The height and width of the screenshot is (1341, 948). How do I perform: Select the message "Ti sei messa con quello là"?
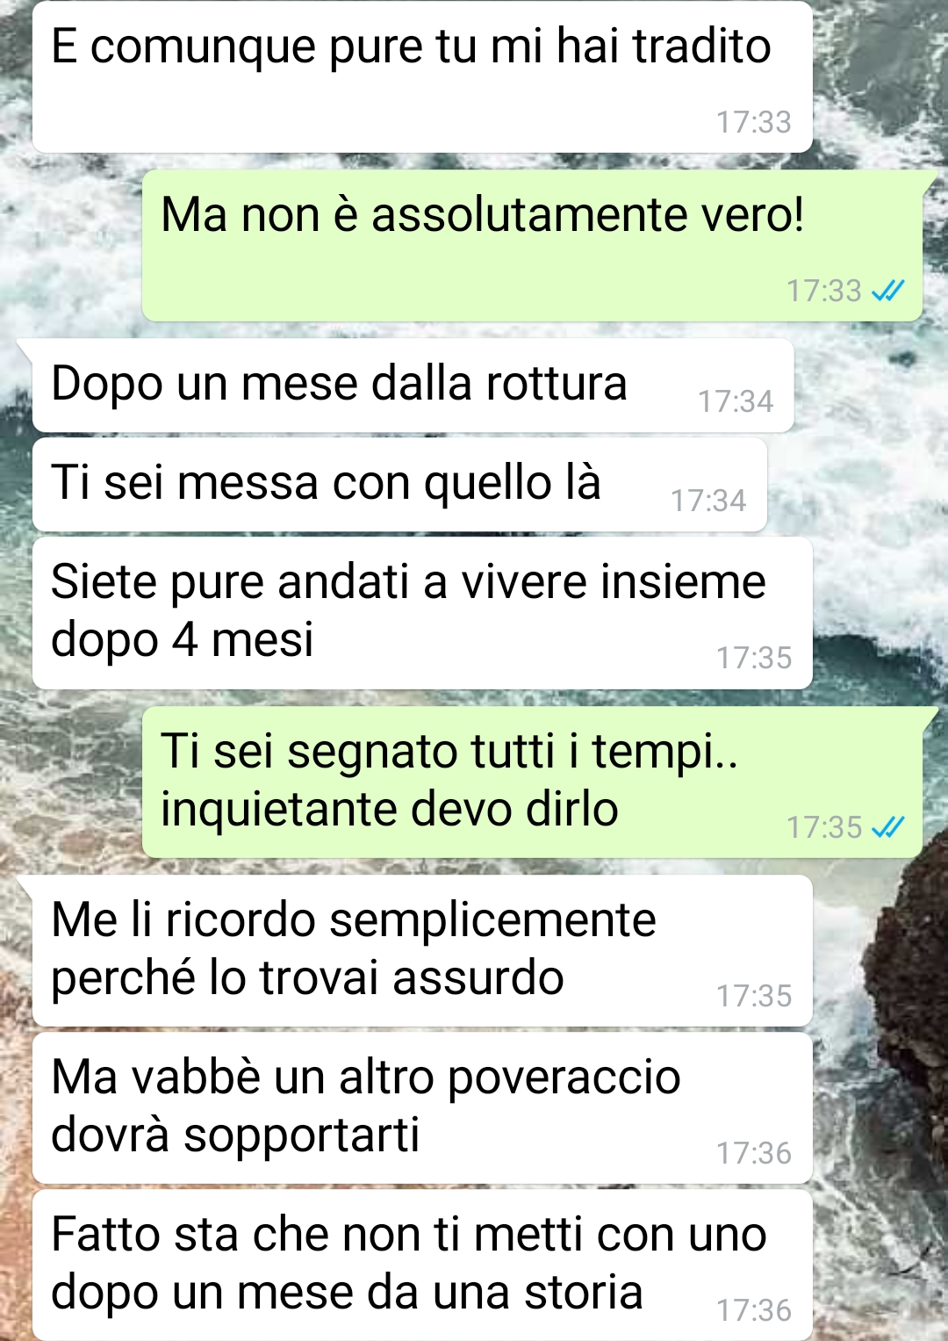click(399, 485)
